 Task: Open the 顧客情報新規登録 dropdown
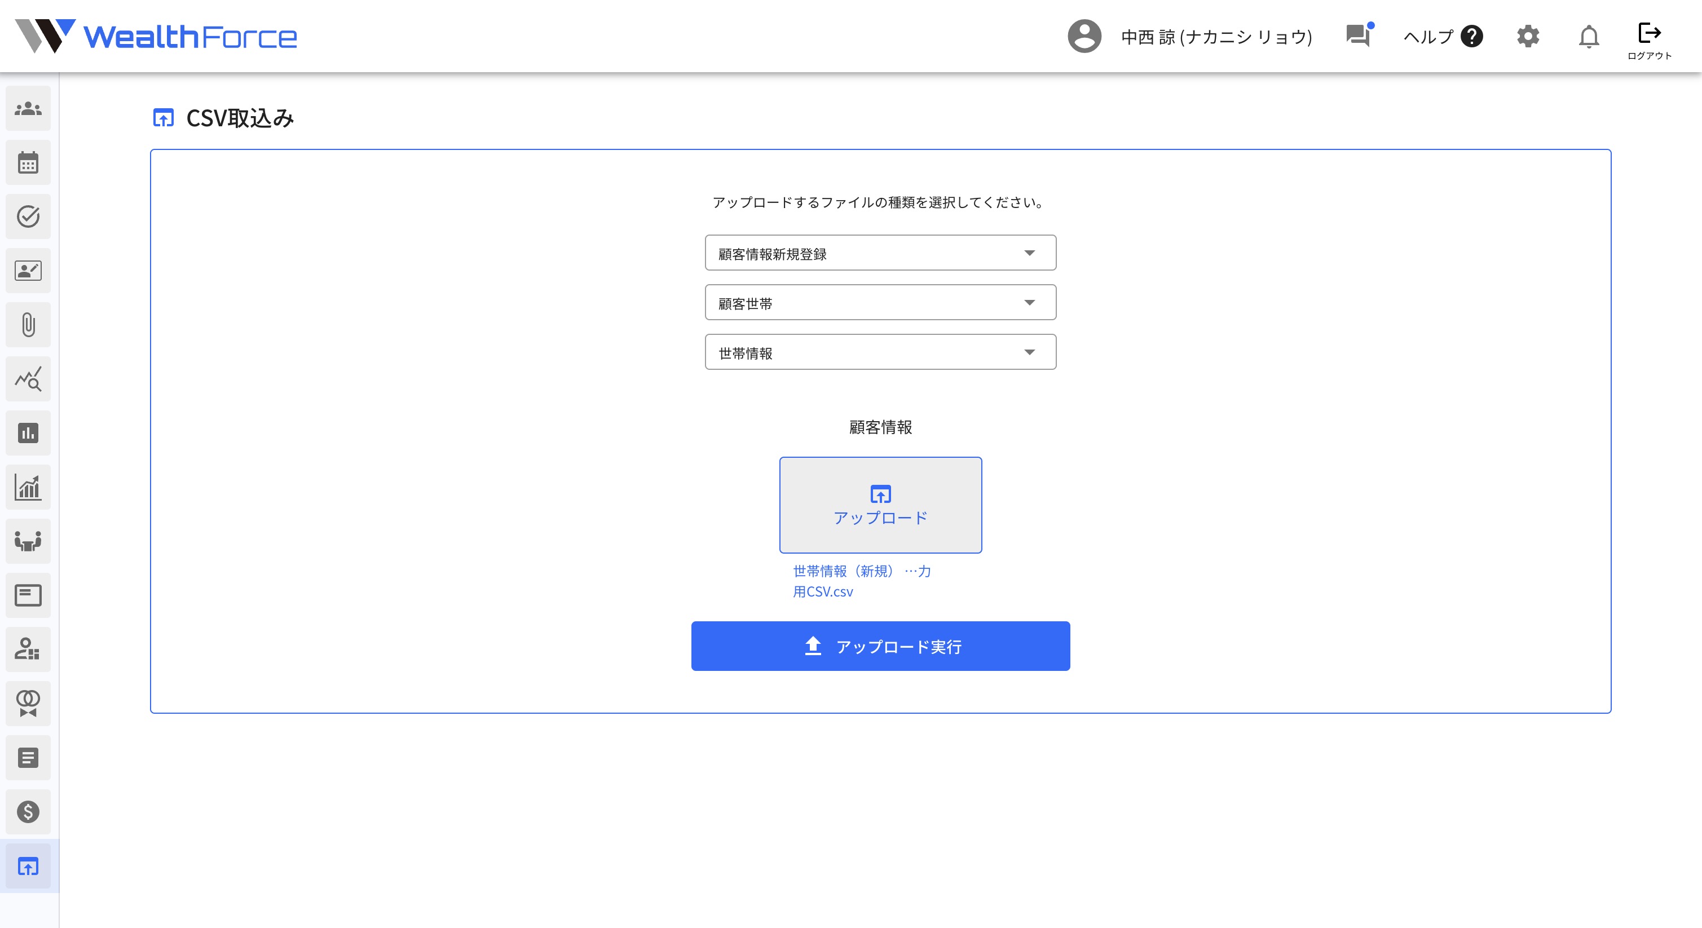point(880,253)
